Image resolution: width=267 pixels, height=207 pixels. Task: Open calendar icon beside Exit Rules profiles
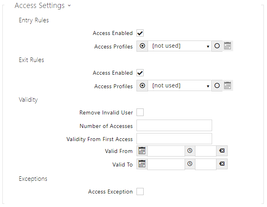[x=228, y=85]
